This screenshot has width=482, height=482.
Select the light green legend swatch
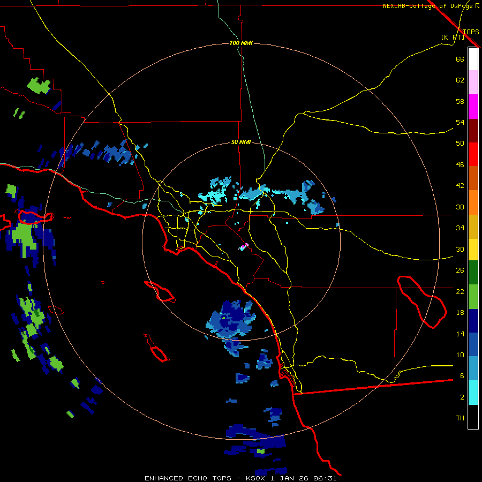click(473, 297)
